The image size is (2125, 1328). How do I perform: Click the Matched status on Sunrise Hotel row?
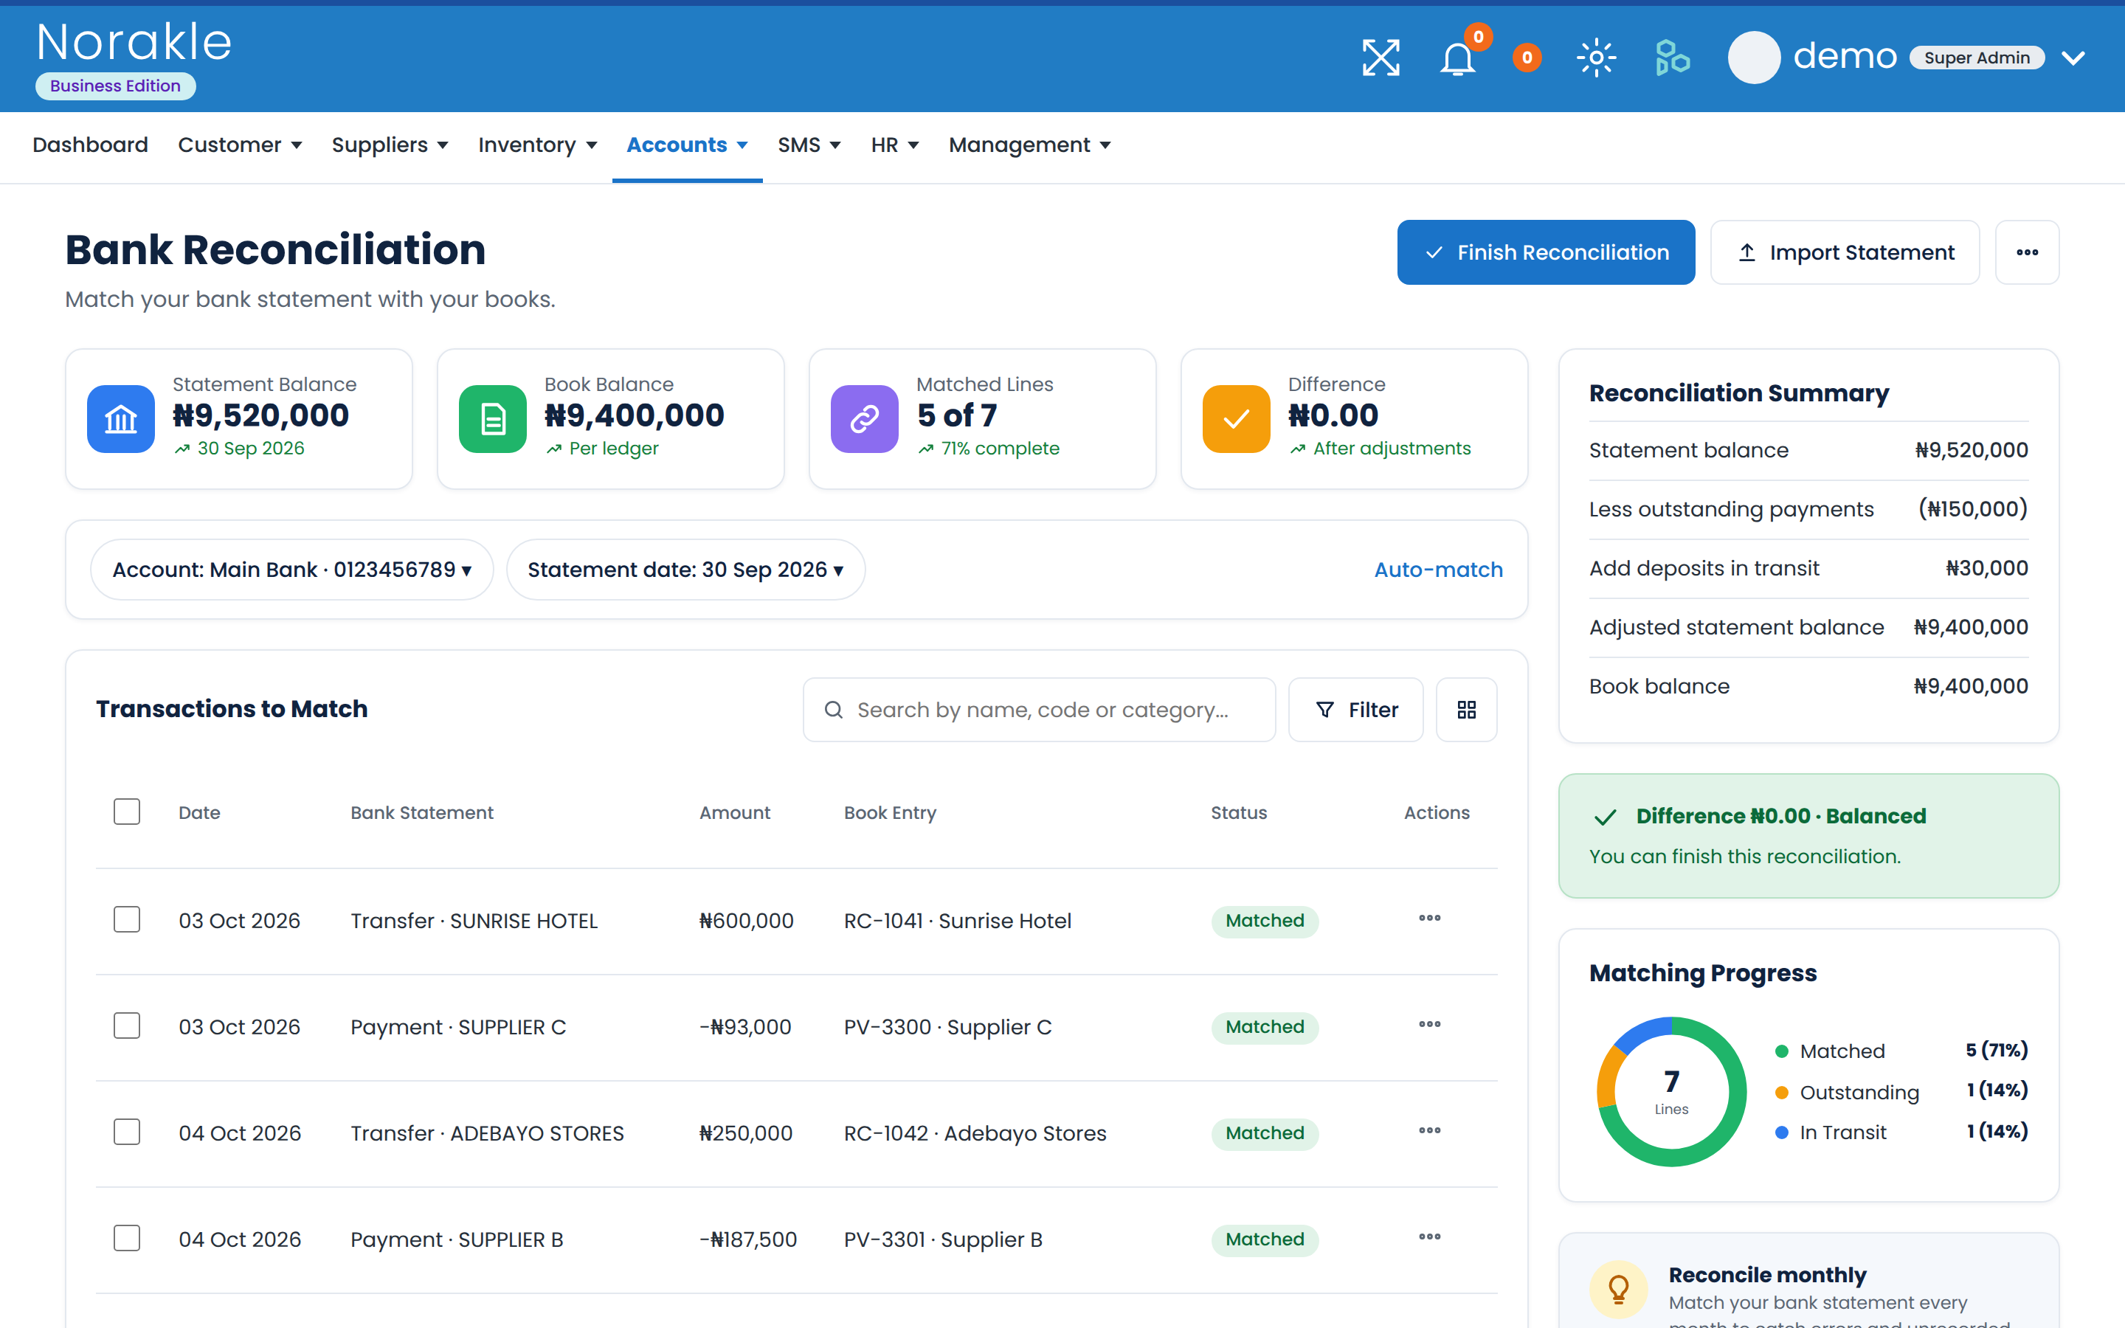point(1265,921)
